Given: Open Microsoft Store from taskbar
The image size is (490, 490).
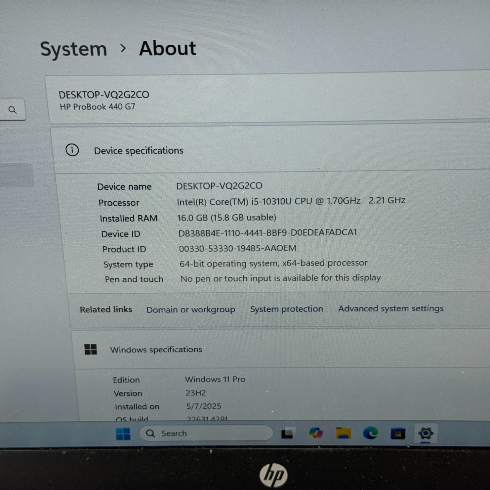Looking at the screenshot, I should (x=398, y=433).
